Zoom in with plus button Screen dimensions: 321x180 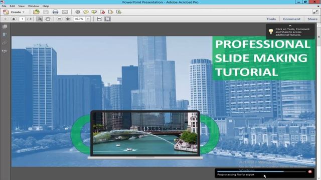(68, 19)
